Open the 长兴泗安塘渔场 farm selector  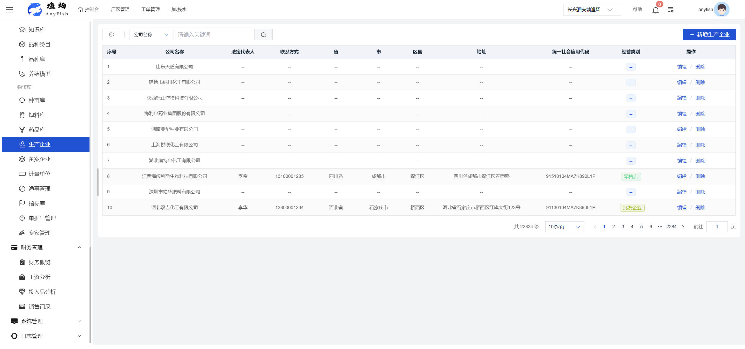click(x=591, y=10)
